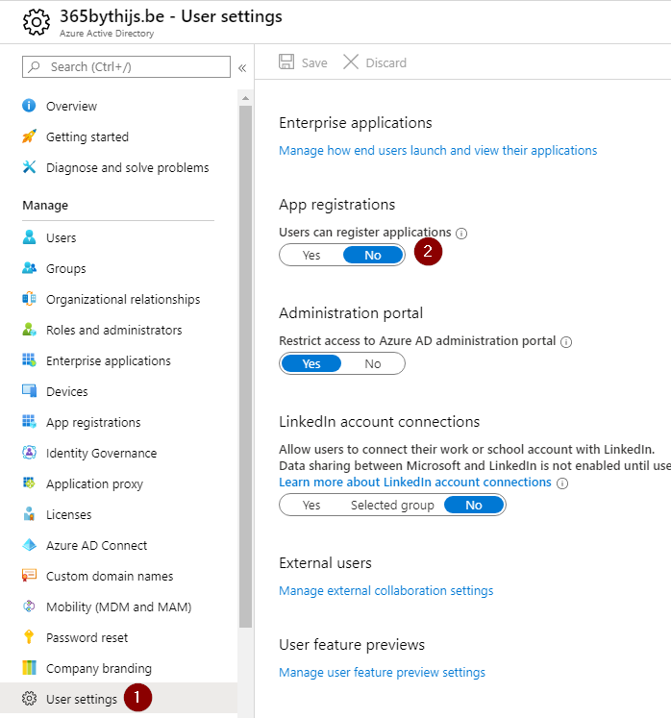671x718 pixels.
Task: Click the Getting started rocket icon
Action: pyautogui.click(x=29, y=136)
